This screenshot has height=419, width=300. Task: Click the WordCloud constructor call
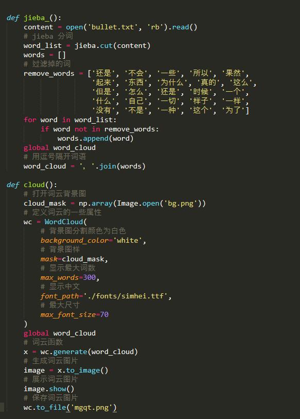66,222
